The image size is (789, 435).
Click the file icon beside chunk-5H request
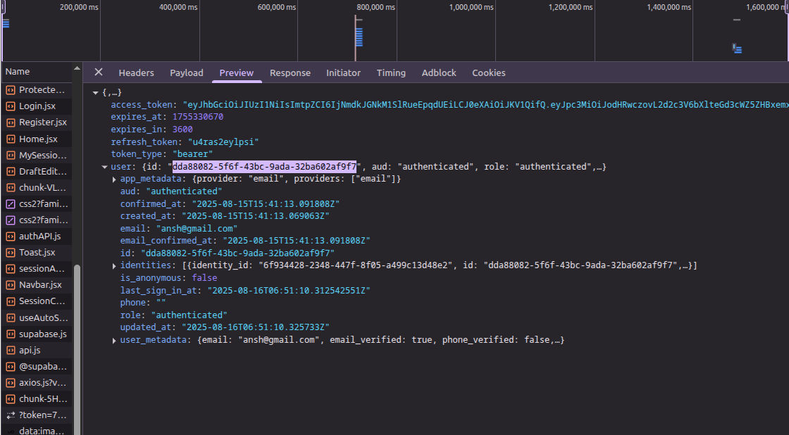tap(10, 399)
